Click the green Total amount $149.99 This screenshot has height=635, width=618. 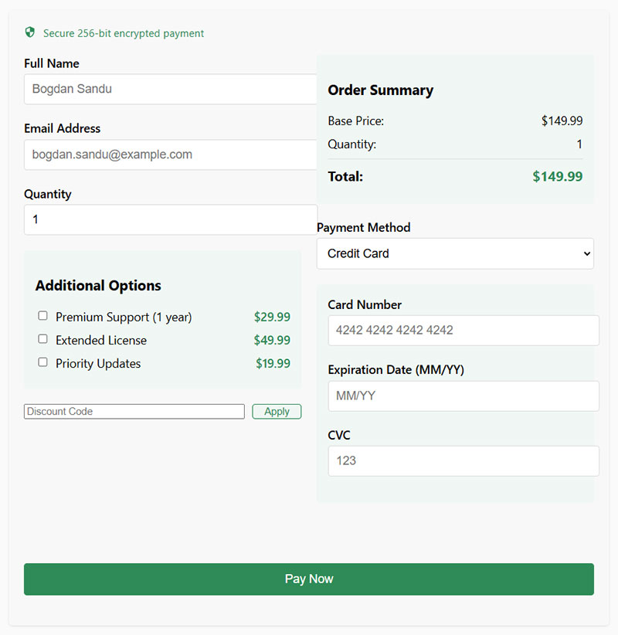coord(557,177)
